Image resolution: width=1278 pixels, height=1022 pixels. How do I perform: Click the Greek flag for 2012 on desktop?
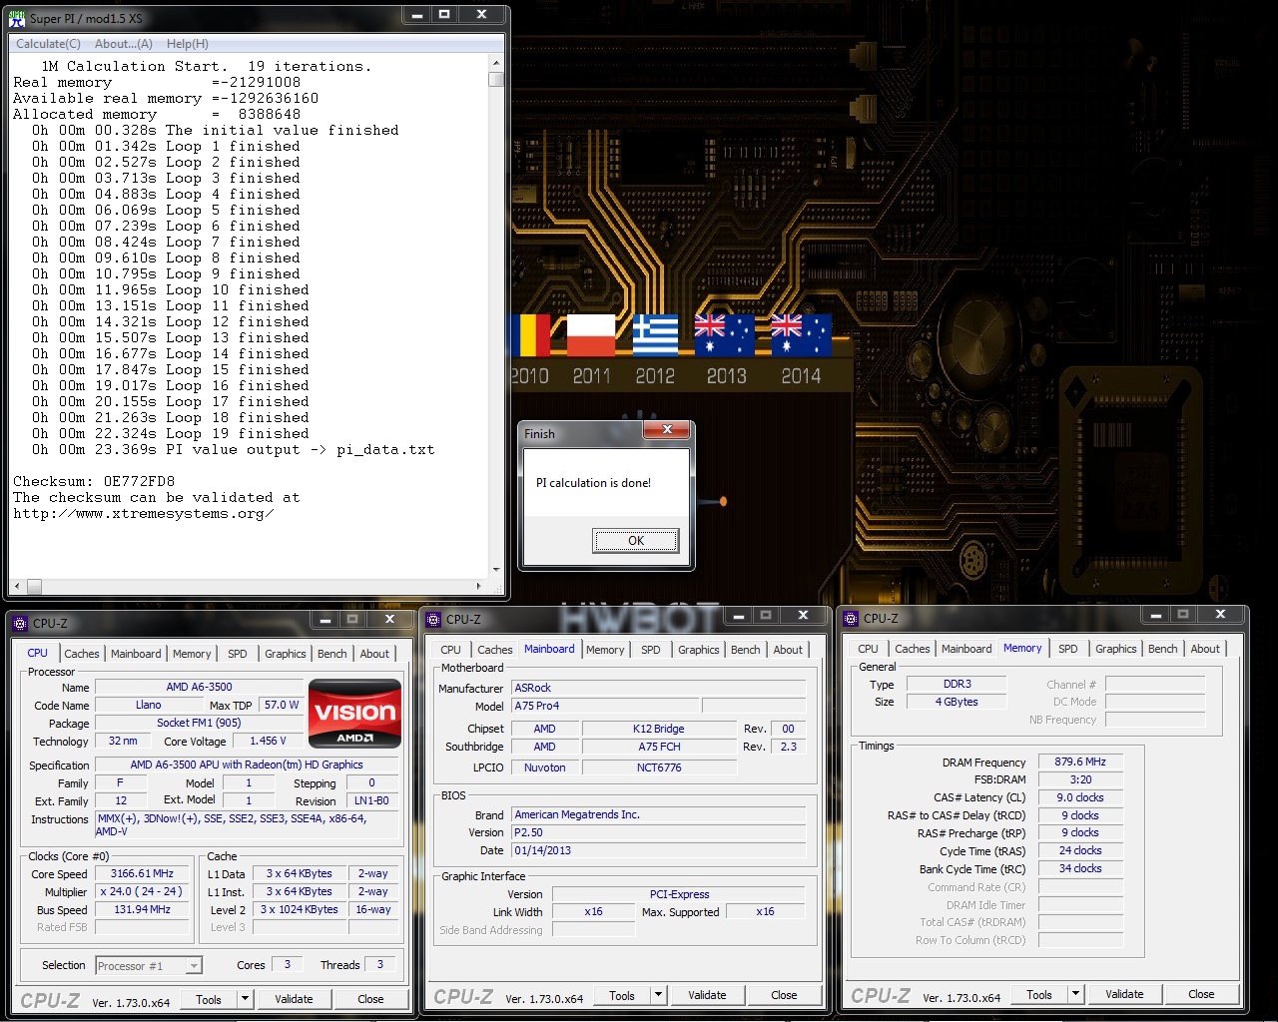pos(655,335)
